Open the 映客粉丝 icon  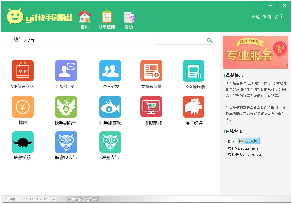[x=23, y=142]
